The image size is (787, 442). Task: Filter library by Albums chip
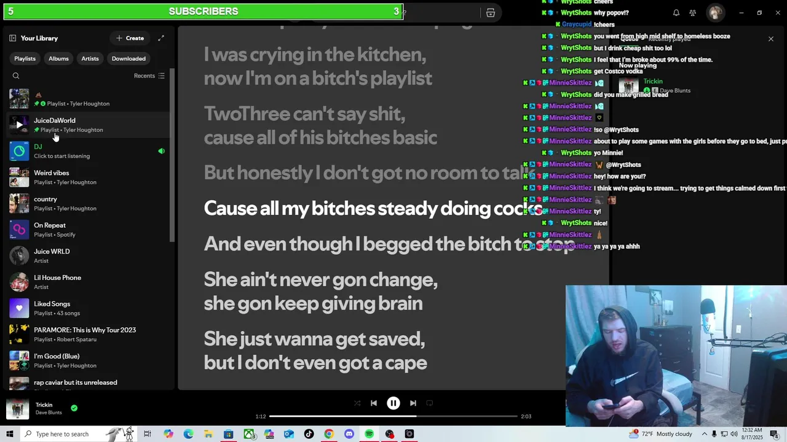coord(58,59)
